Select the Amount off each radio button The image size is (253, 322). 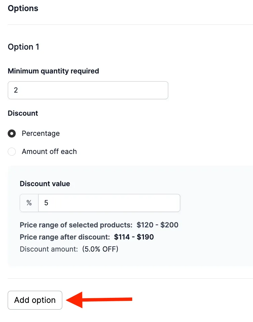coord(12,152)
